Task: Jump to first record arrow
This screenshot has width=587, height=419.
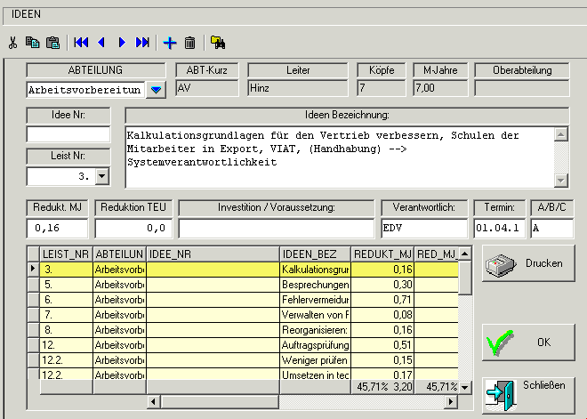Action: (x=81, y=43)
